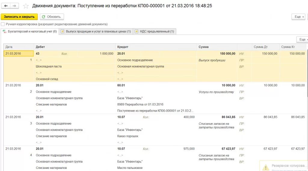Click the Дата column header
This screenshot has width=308, height=171.
[x=9, y=47]
